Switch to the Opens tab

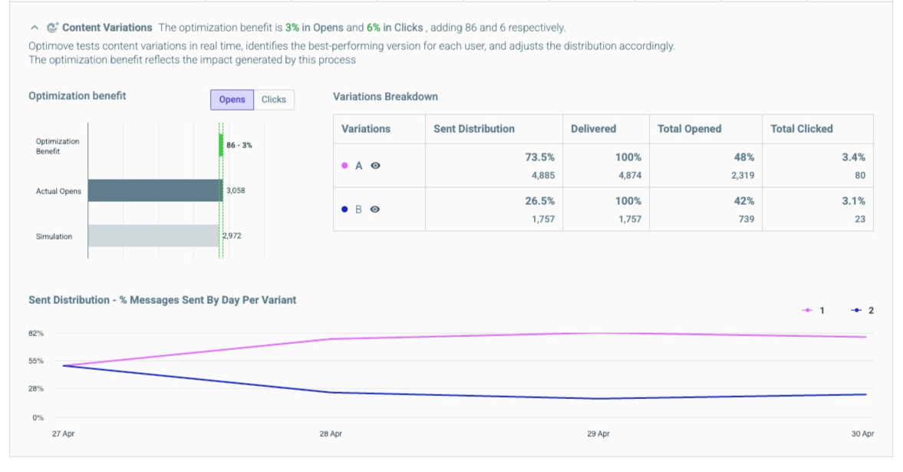[232, 100]
